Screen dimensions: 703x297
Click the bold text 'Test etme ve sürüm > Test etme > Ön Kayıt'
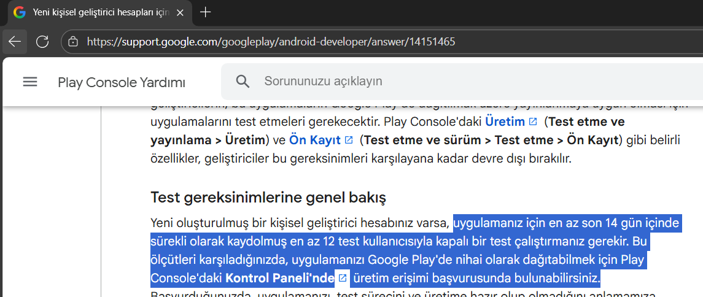(492, 140)
